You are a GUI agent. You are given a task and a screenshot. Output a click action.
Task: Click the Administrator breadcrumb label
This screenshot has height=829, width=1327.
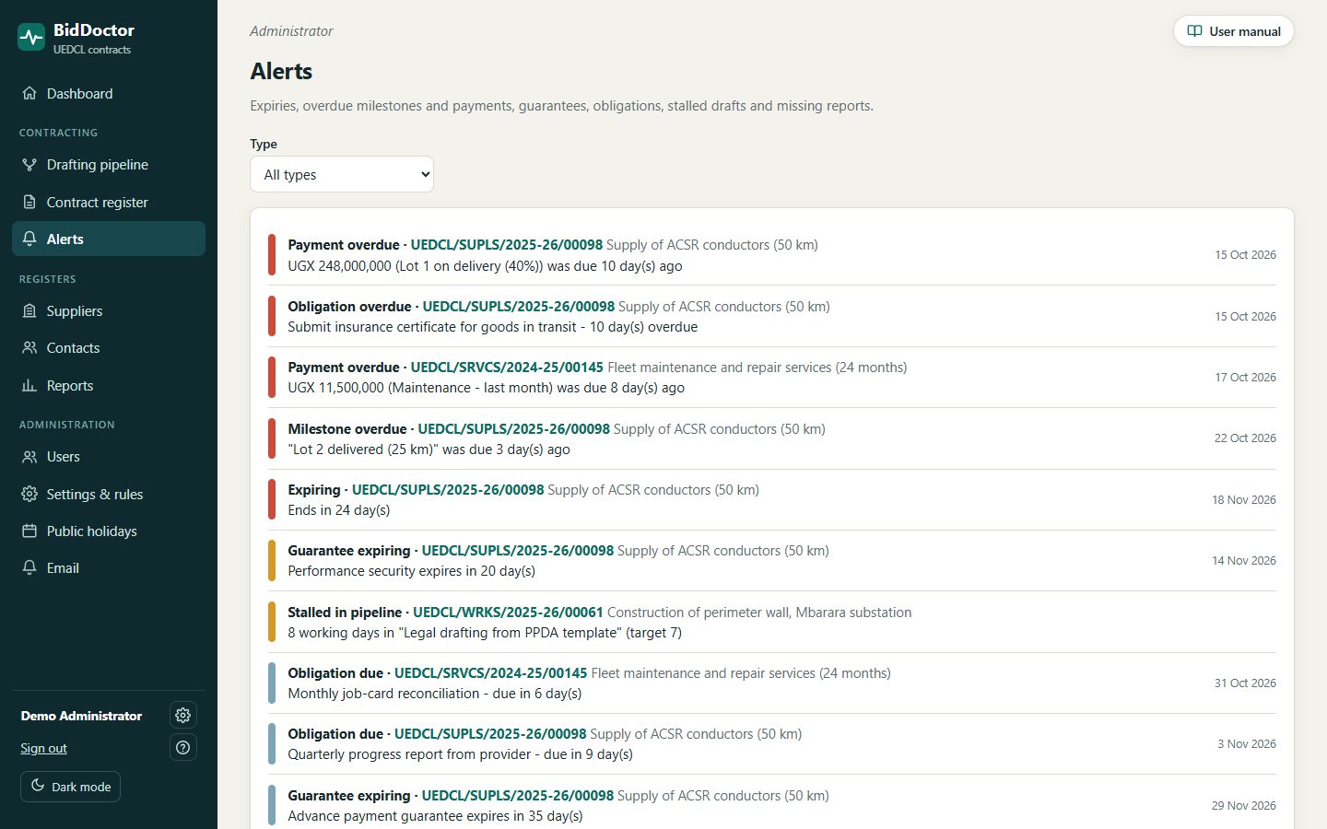tap(291, 31)
